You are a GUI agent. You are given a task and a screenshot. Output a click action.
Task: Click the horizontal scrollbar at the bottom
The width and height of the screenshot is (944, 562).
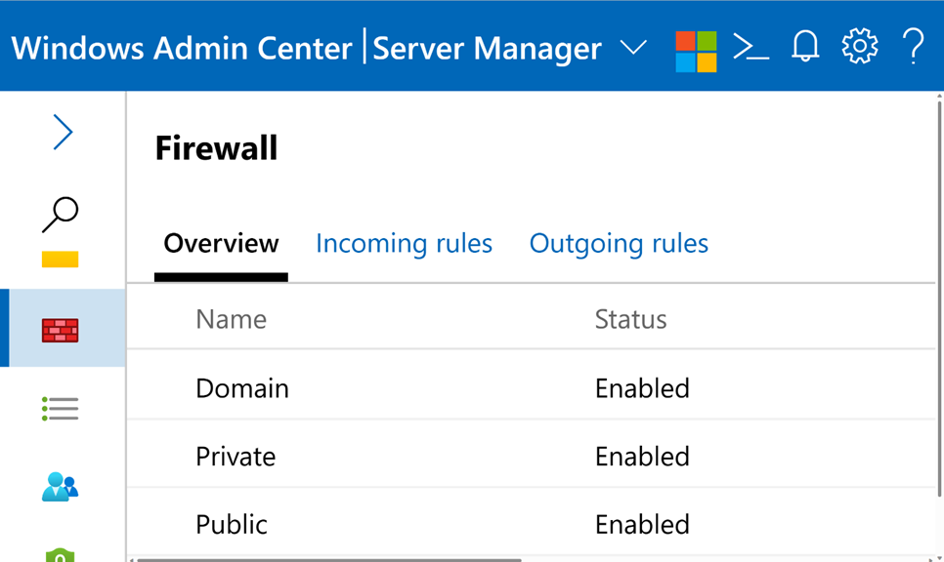pos(328,560)
